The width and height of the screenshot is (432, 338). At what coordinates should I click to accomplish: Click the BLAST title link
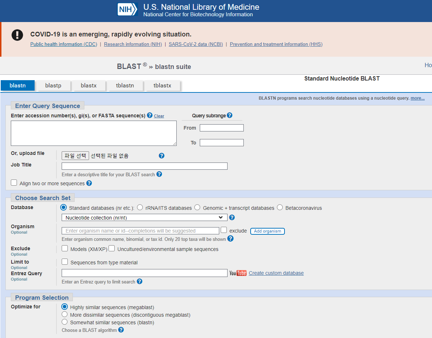click(129, 66)
